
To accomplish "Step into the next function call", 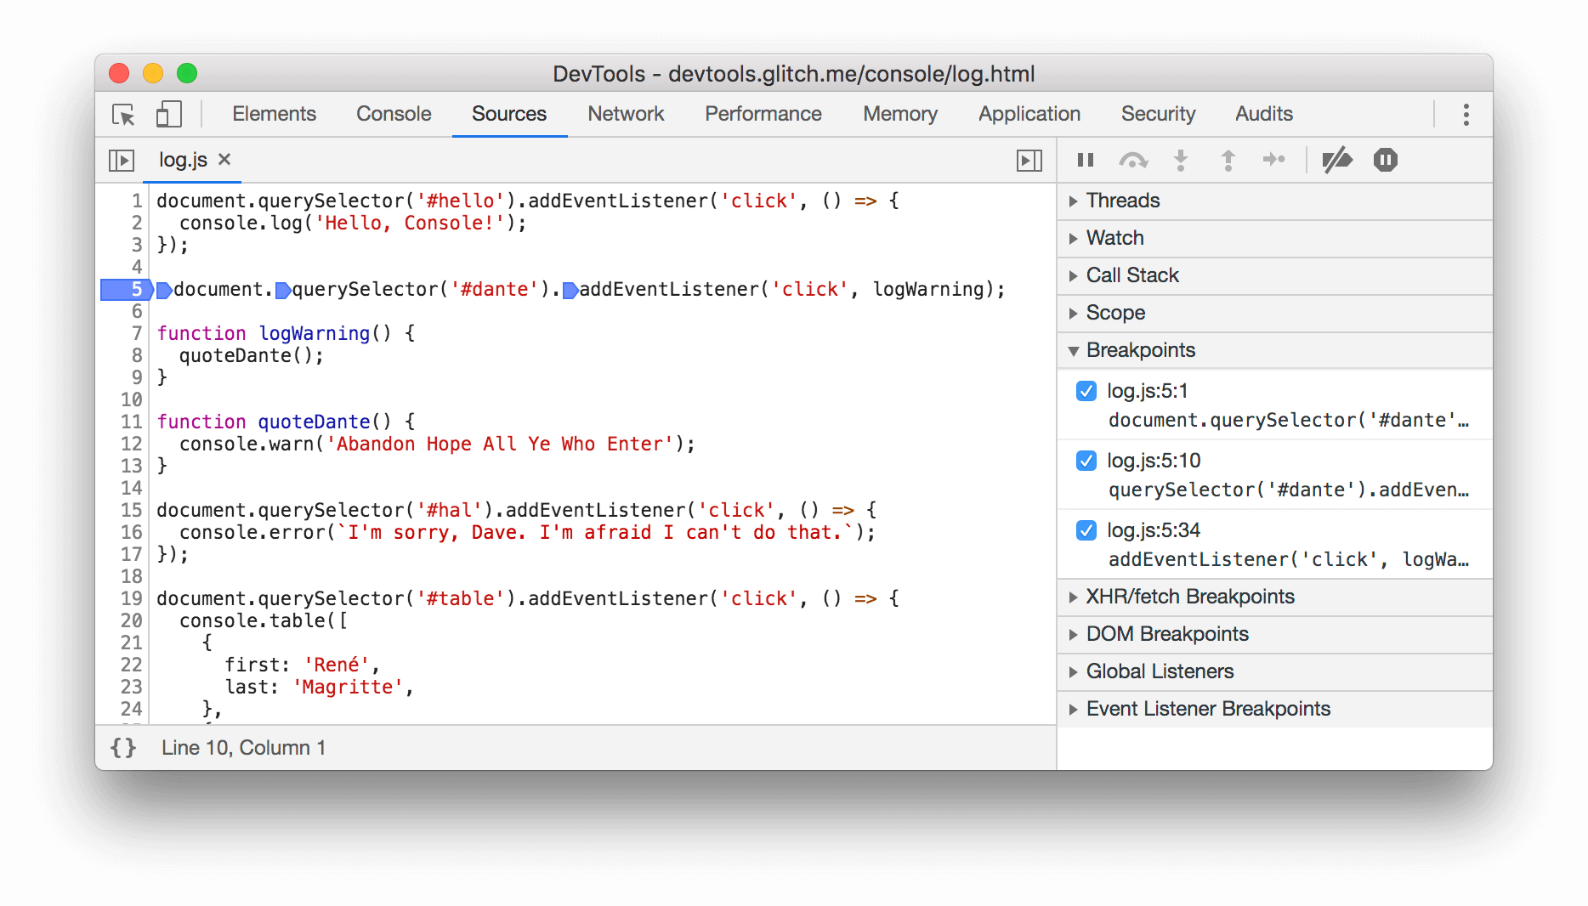I will [x=1181, y=159].
